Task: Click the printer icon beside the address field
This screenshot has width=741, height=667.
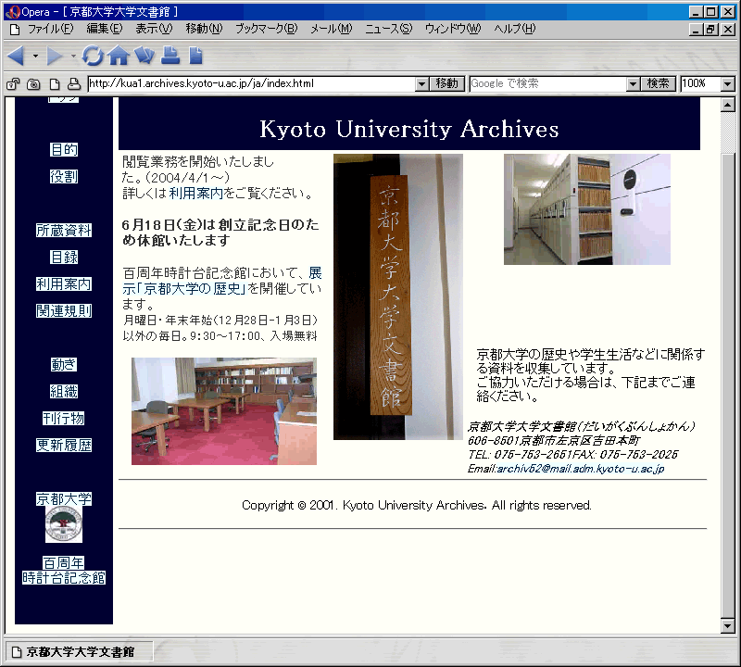Action: (74, 84)
